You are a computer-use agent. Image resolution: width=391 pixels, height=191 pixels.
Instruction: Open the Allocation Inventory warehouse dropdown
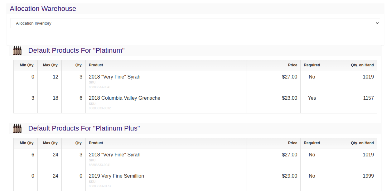(x=195, y=23)
